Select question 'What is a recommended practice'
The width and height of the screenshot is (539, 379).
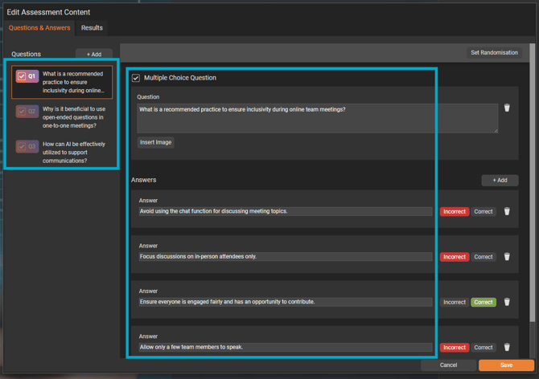(x=62, y=82)
